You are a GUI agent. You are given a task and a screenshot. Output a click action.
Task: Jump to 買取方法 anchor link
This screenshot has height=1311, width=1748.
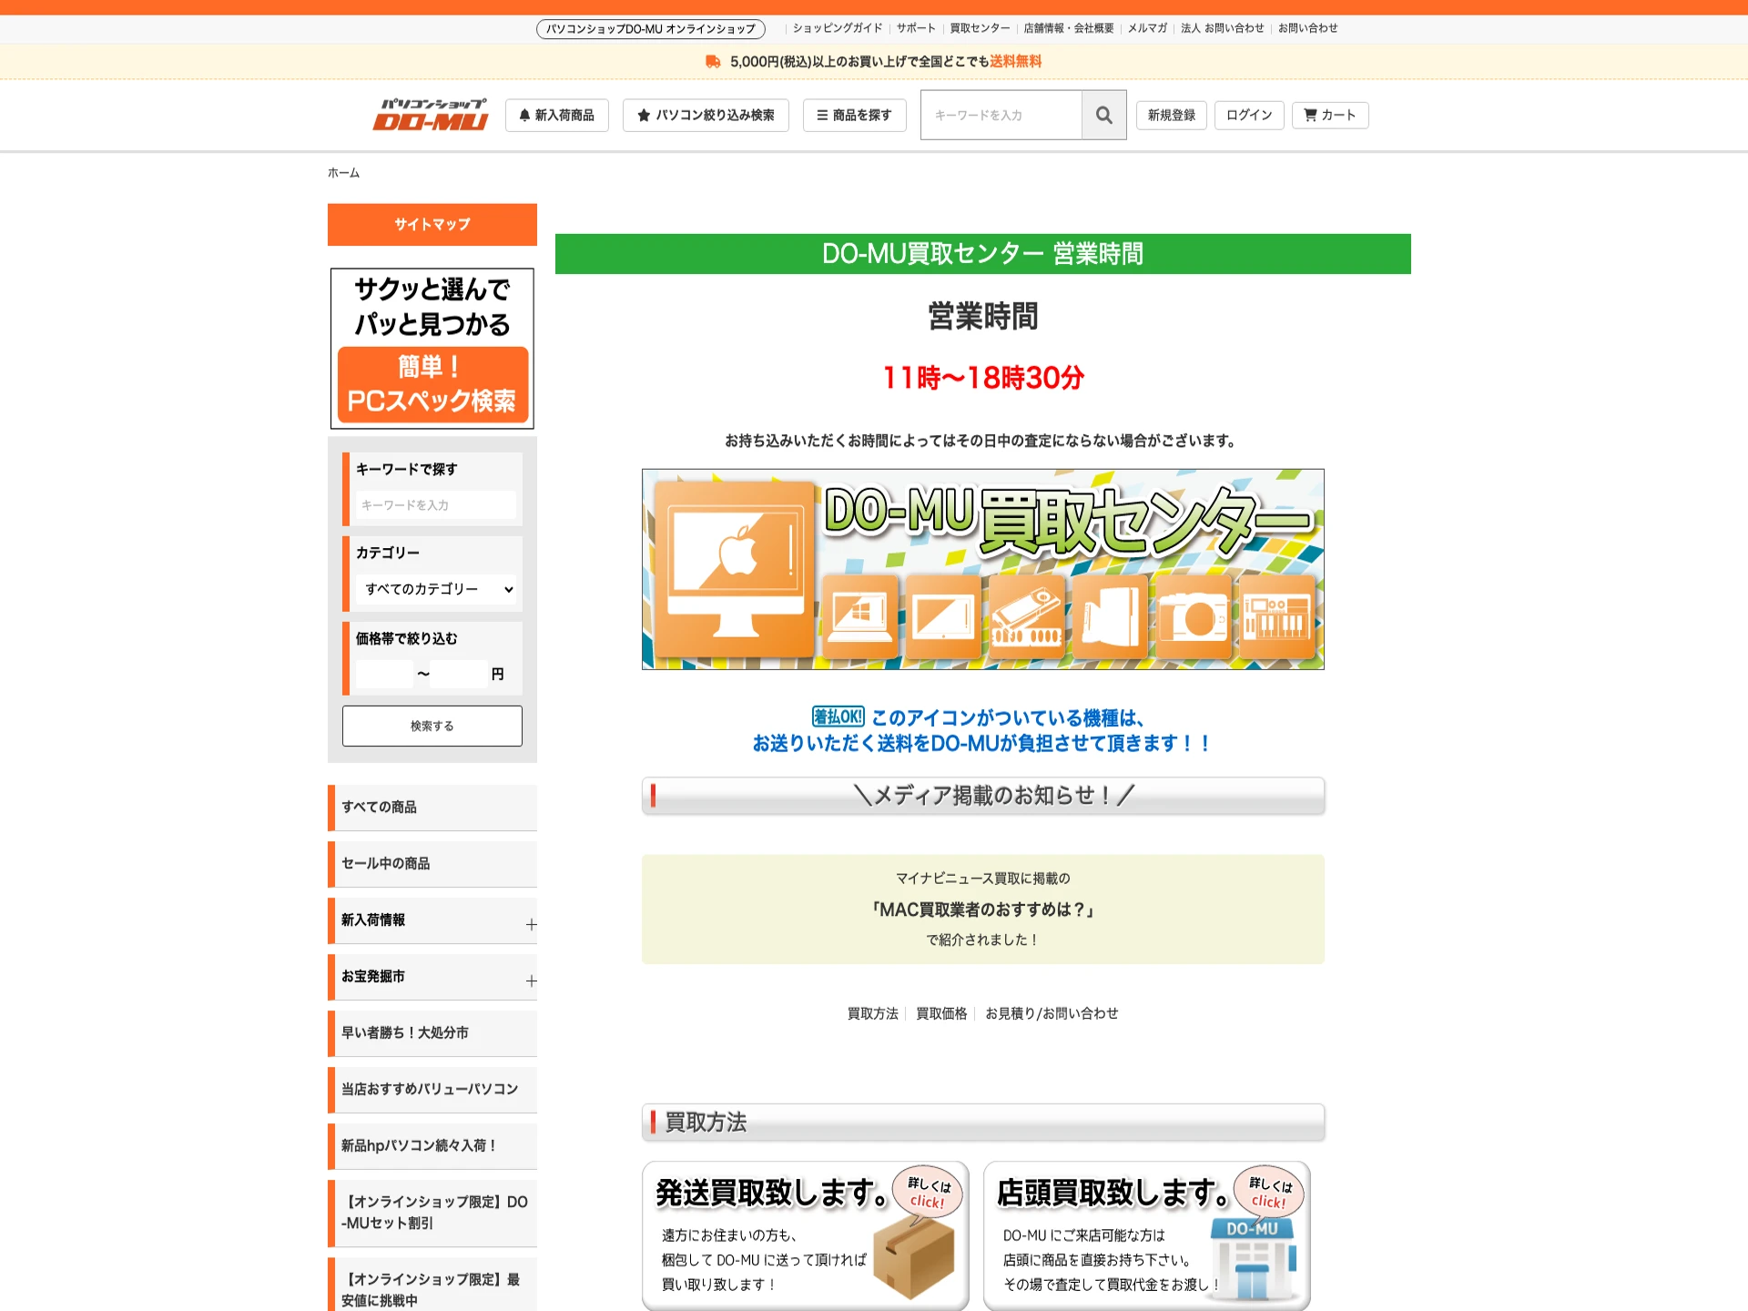pos(872,1013)
